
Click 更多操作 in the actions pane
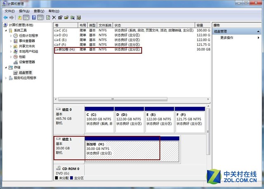226,38
